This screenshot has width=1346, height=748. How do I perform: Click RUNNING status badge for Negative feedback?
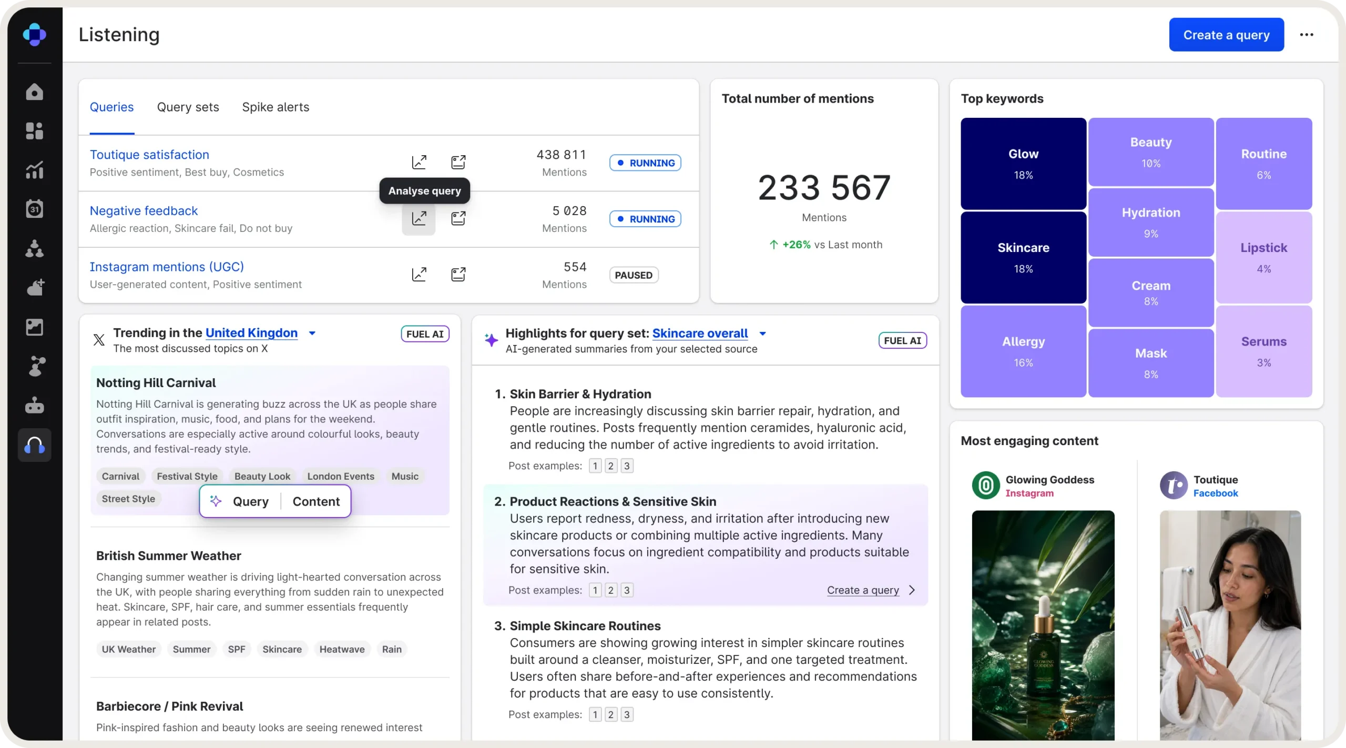pos(645,219)
